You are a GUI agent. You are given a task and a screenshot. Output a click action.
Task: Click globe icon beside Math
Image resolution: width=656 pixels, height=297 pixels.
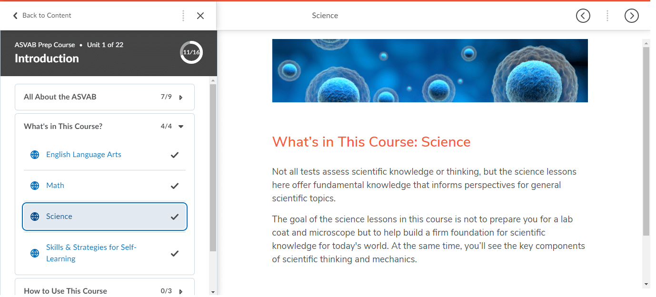point(35,186)
